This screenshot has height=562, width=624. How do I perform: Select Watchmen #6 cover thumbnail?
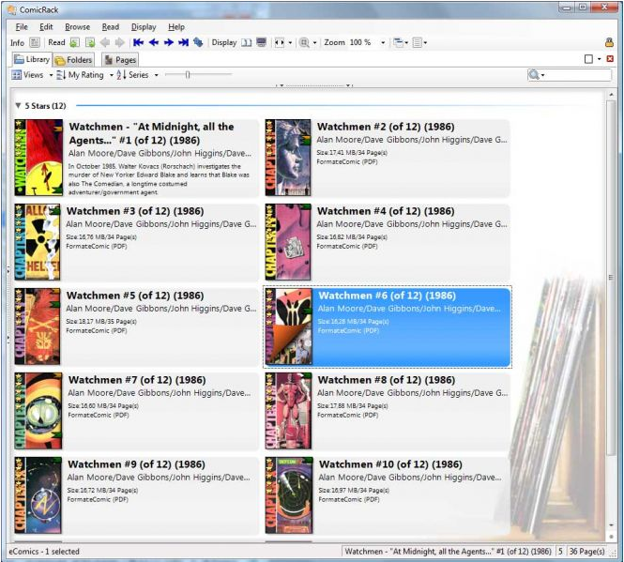tap(289, 327)
